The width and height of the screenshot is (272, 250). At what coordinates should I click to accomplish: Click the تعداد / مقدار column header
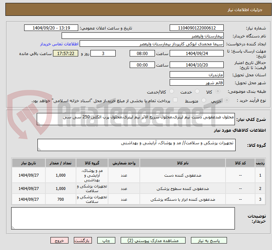(61, 163)
